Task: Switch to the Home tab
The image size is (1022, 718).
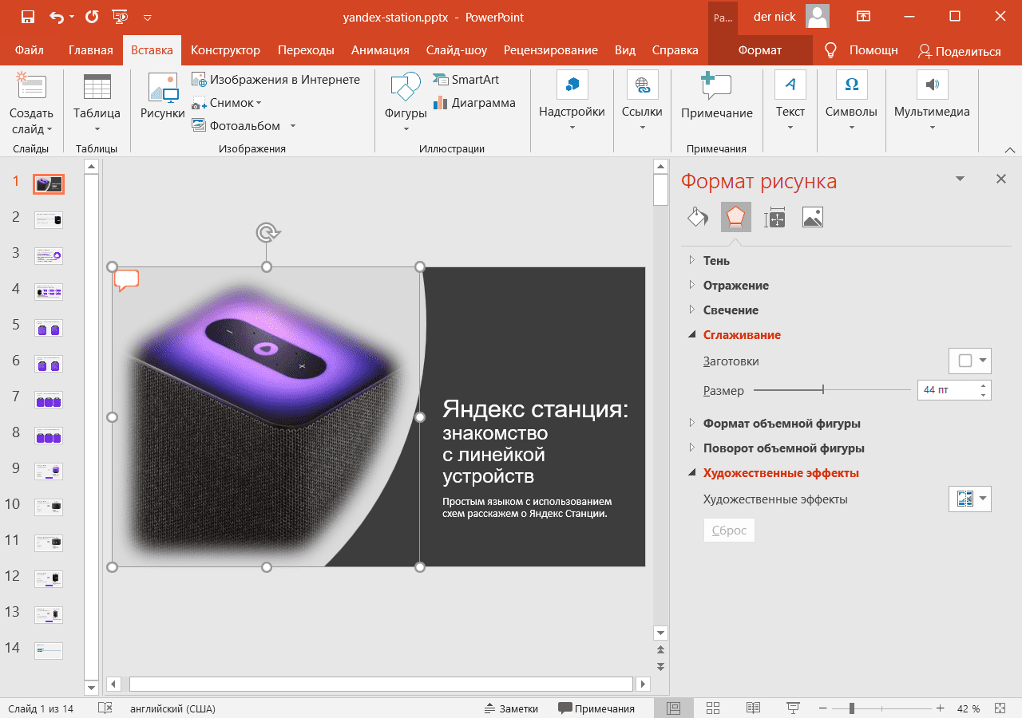Action: (x=90, y=50)
